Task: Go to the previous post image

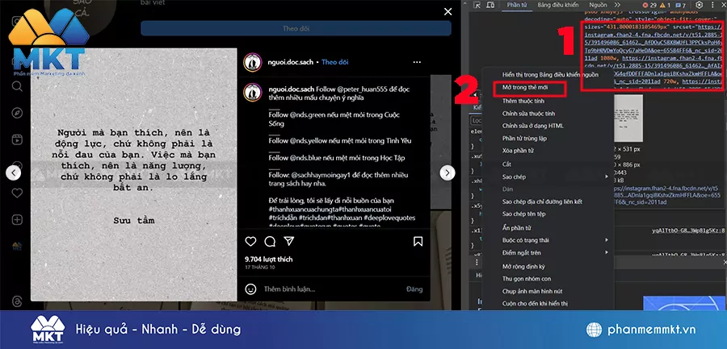Action: [14, 173]
